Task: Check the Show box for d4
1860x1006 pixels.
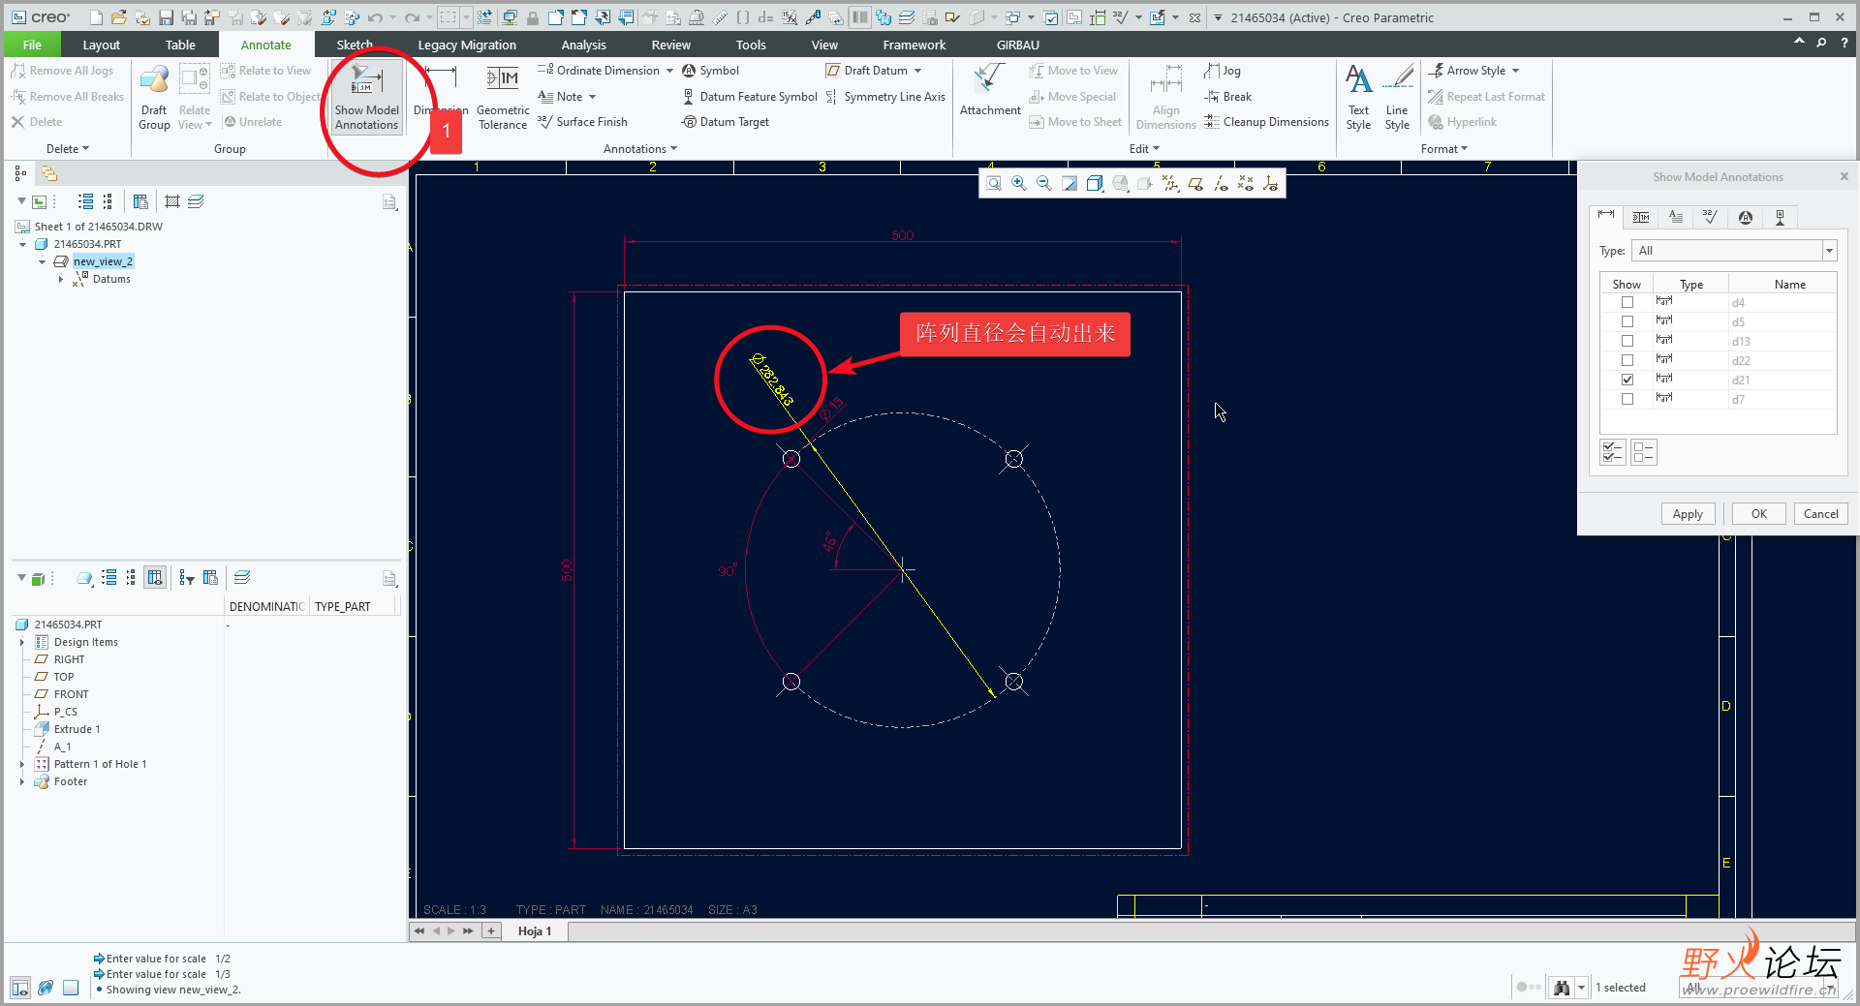Action: point(1627,302)
